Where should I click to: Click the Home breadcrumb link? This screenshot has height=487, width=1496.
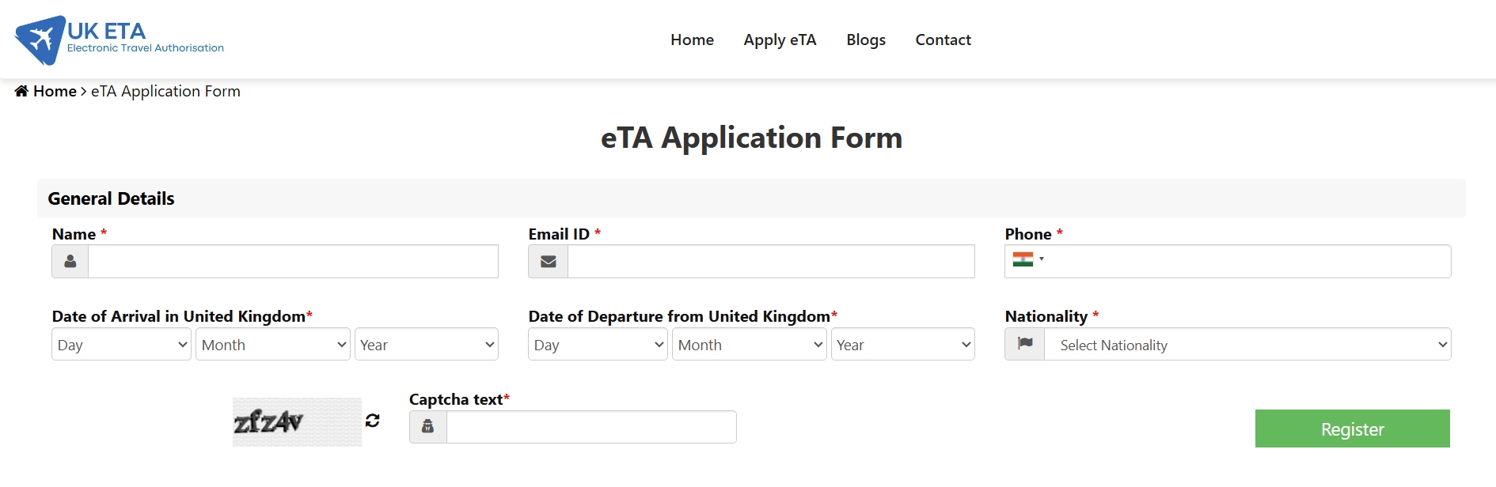(x=55, y=91)
